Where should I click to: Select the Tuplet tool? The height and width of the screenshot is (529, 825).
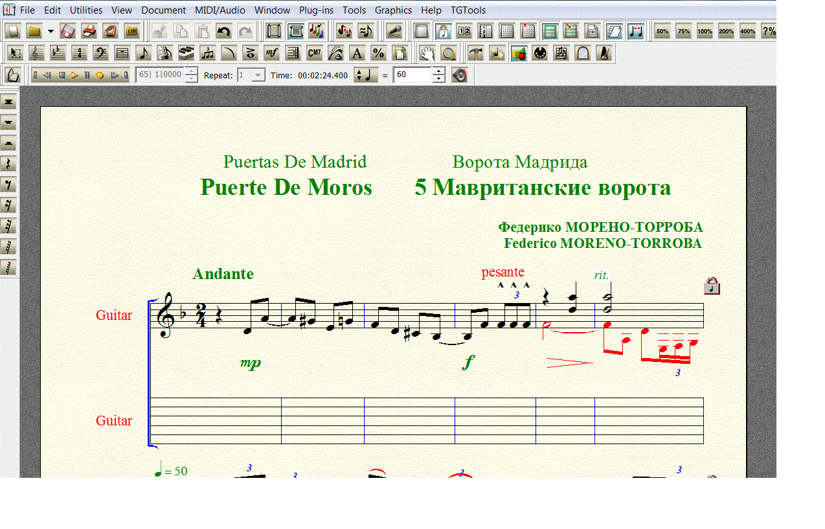pyautogui.click(x=207, y=53)
